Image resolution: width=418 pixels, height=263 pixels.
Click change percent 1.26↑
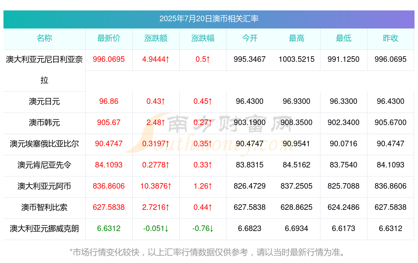203,186
